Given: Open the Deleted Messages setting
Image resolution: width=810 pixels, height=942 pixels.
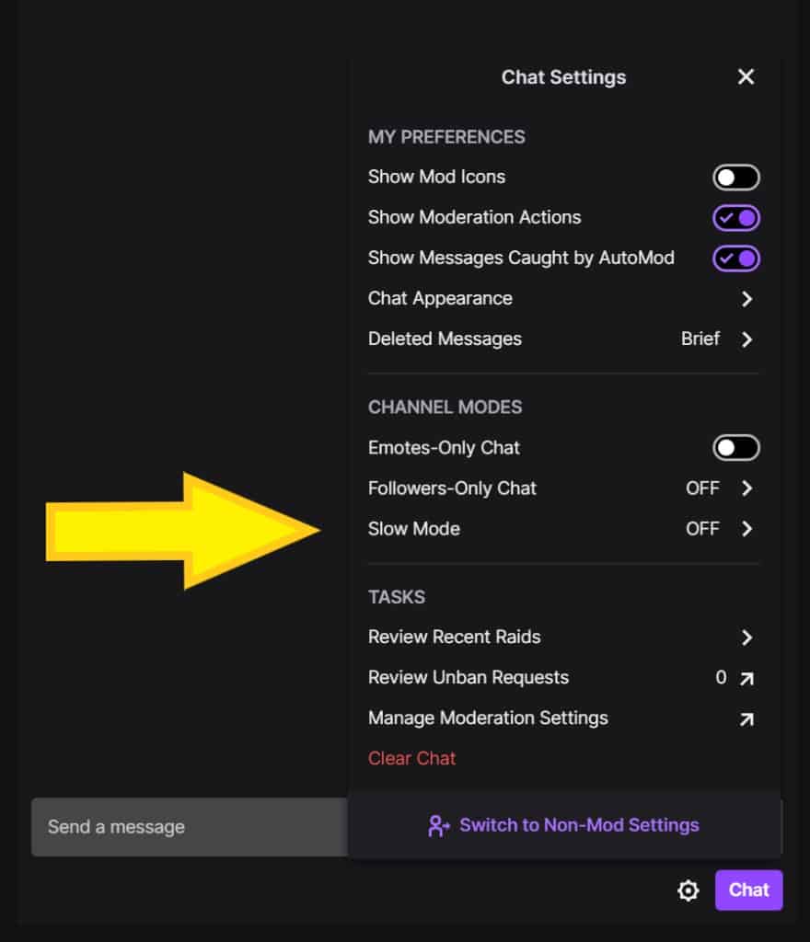Looking at the screenshot, I should tap(747, 339).
